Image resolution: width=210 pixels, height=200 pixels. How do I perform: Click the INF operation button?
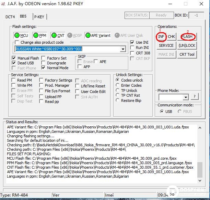pos(161,36)
